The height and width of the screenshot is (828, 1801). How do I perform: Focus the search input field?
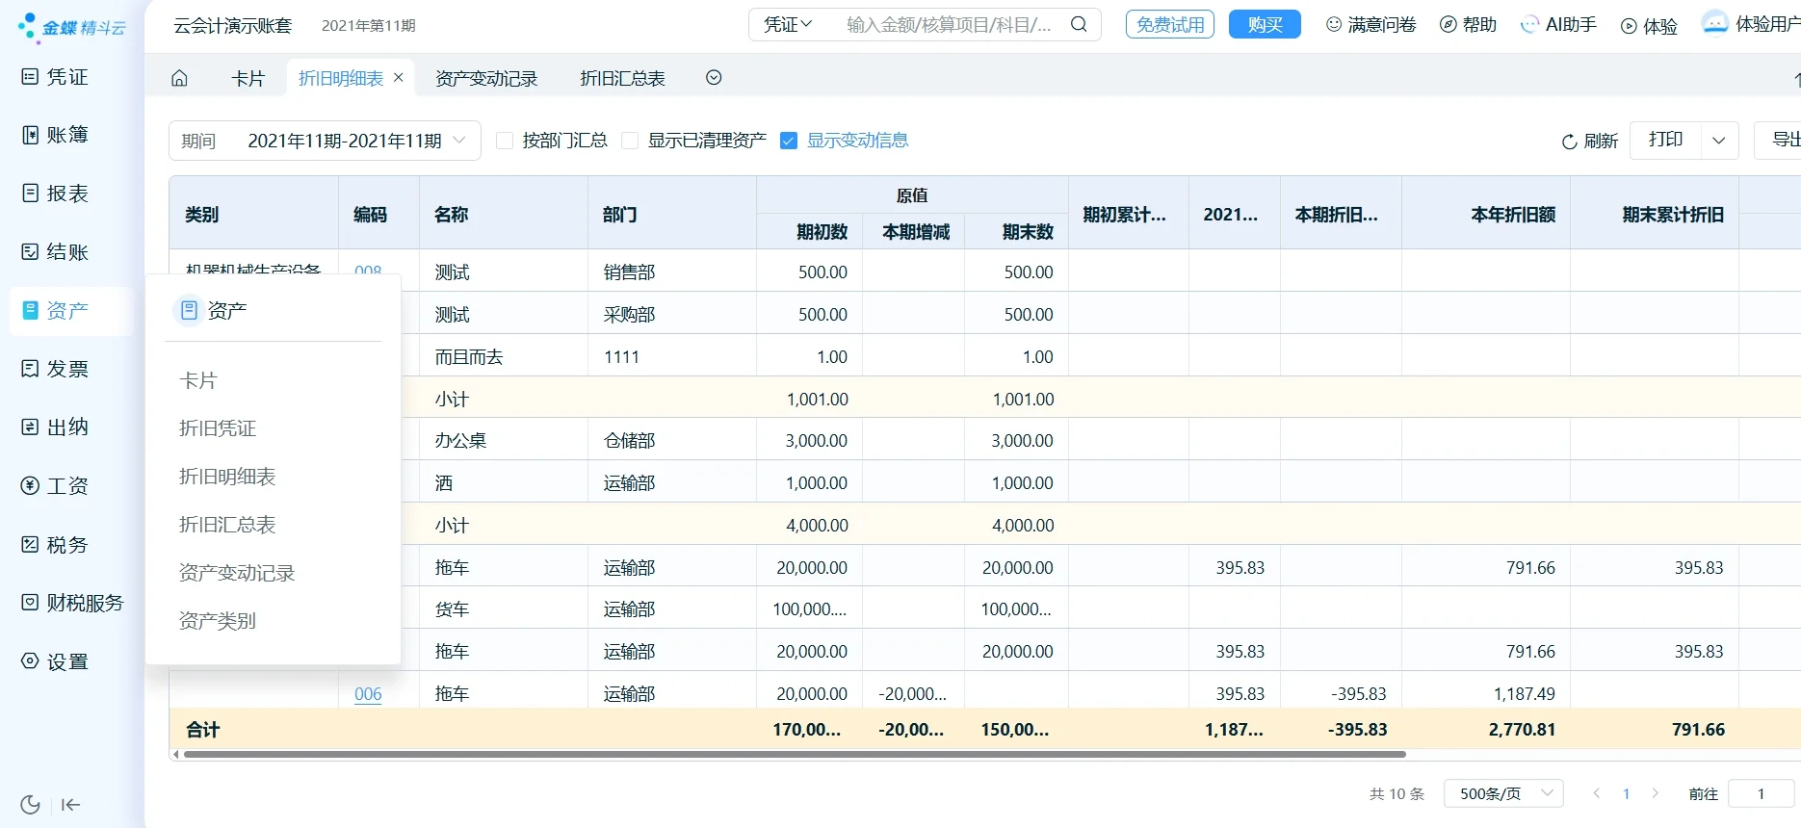949,25
